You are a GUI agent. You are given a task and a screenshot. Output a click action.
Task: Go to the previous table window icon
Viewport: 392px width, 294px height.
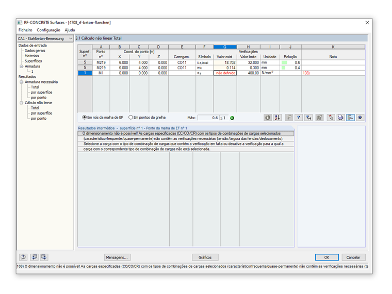(34, 257)
